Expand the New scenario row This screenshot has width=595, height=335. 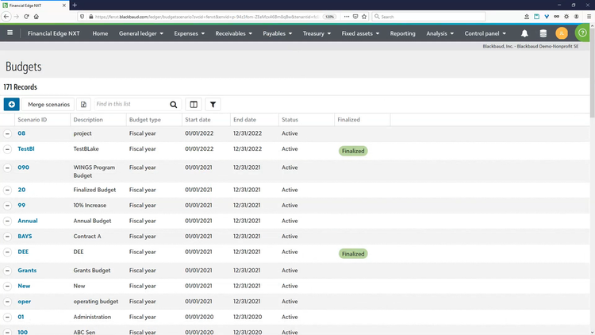pyautogui.click(x=7, y=287)
